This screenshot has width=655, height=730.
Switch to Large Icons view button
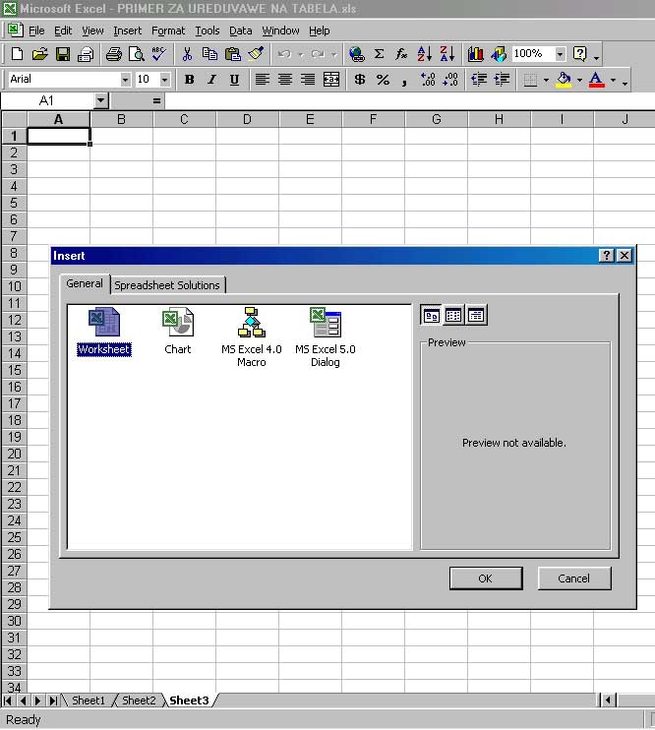coord(431,316)
